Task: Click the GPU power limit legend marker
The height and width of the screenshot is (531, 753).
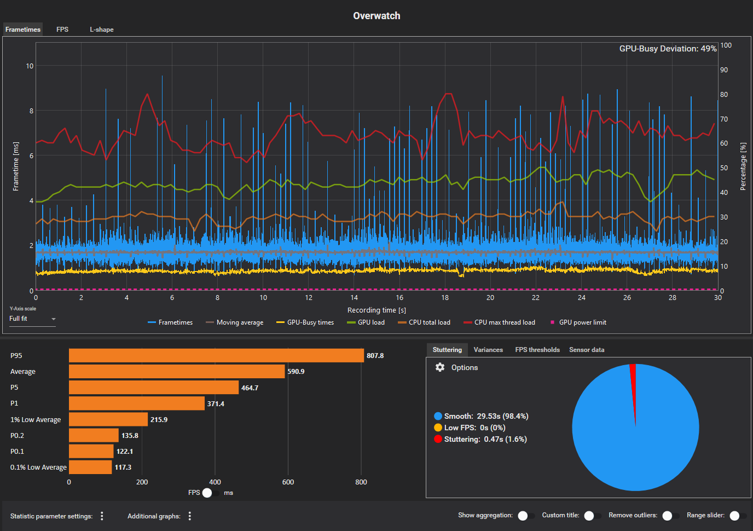Action: click(552, 322)
